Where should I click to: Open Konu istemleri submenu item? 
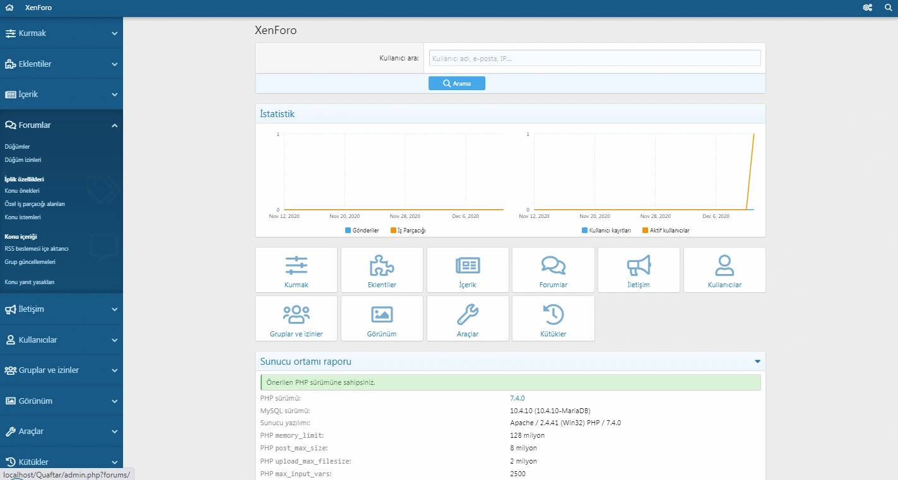click(x=23, y=217)
